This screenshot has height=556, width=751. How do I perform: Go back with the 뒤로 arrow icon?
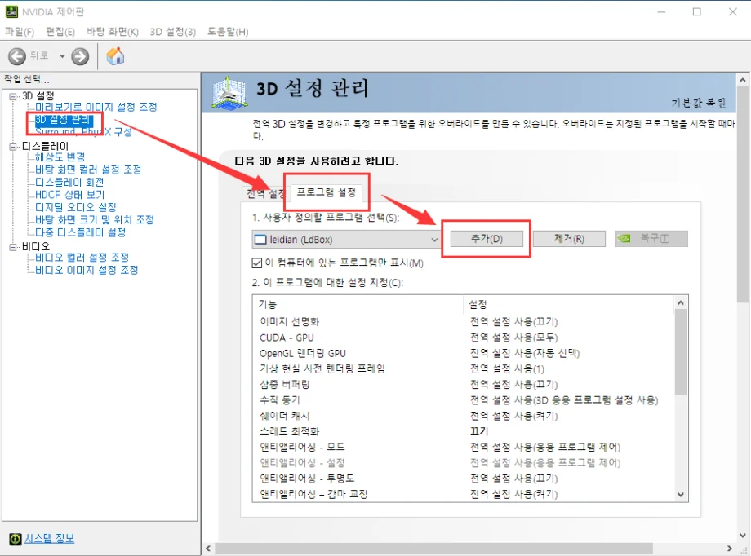17,56
